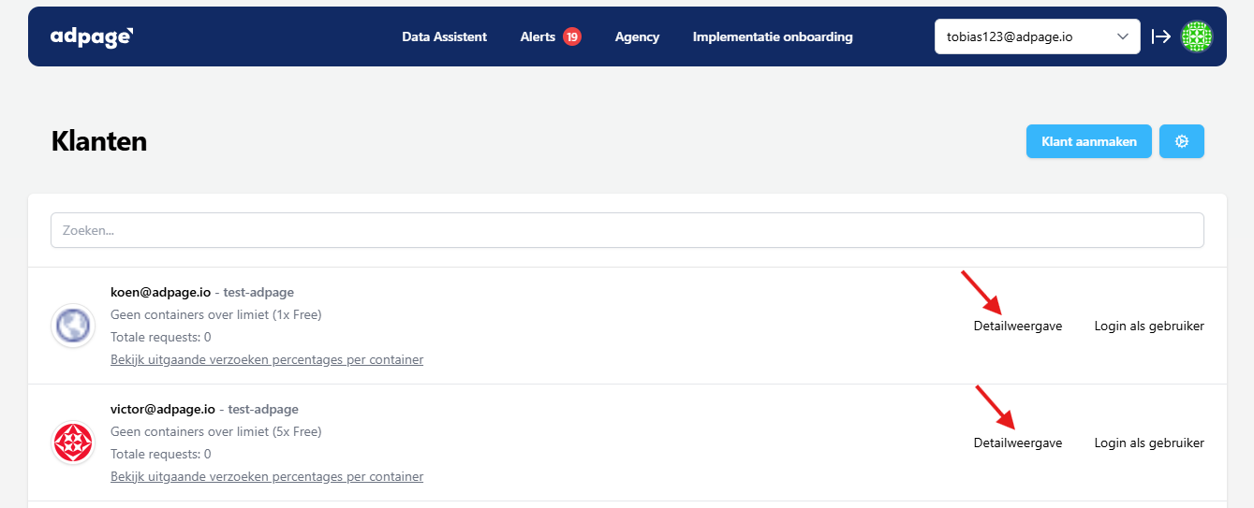Navigate to Implementatie onboarding
Viewport: 1254px width, 508px height.
772,37
